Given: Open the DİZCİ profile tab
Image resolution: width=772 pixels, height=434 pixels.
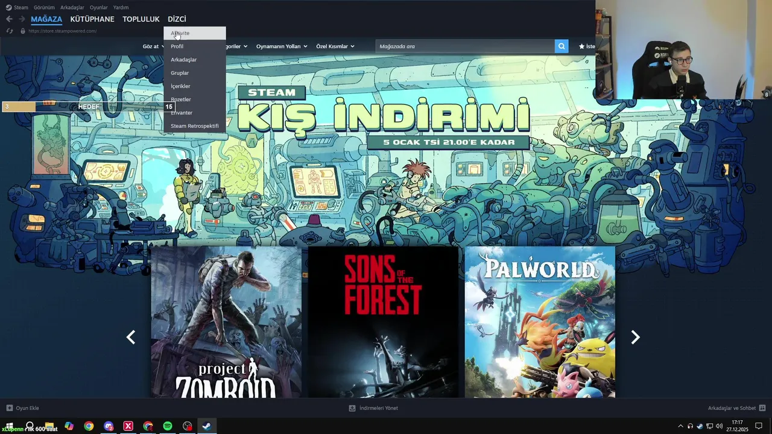Looking at the screenshot, I should click(x=177, y=19).
